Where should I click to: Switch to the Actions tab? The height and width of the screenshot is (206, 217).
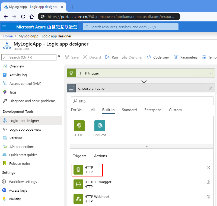click(101, 156)
